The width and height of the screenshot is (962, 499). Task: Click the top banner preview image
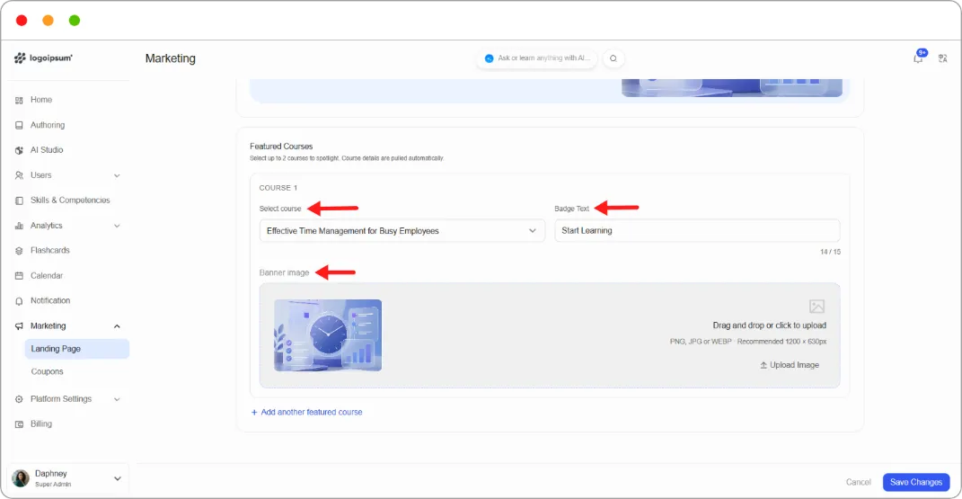[x=732, y=88]
